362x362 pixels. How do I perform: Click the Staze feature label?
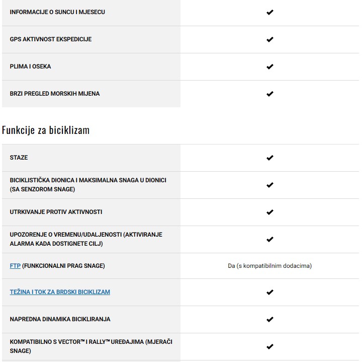coord(19,158)
